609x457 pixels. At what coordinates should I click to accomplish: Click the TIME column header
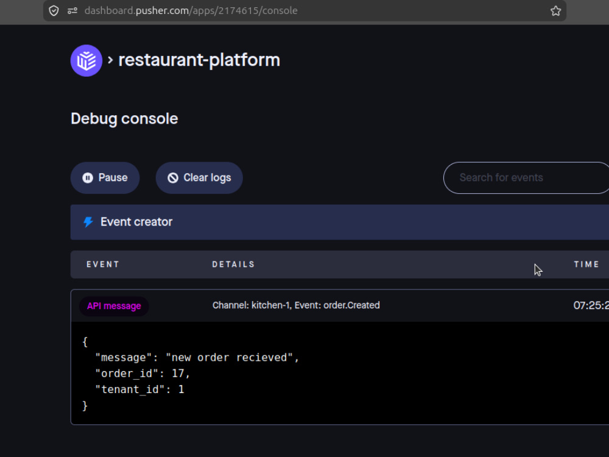(x=586, y=264)
